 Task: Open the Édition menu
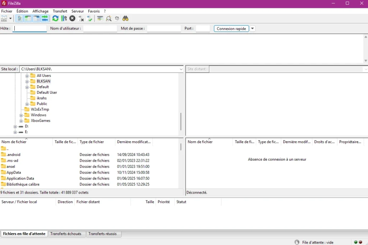22,11
